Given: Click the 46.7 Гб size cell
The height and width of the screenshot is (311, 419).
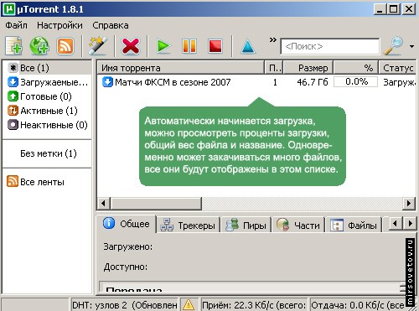Looking at the screenshot, I should (x=313, y=82).
